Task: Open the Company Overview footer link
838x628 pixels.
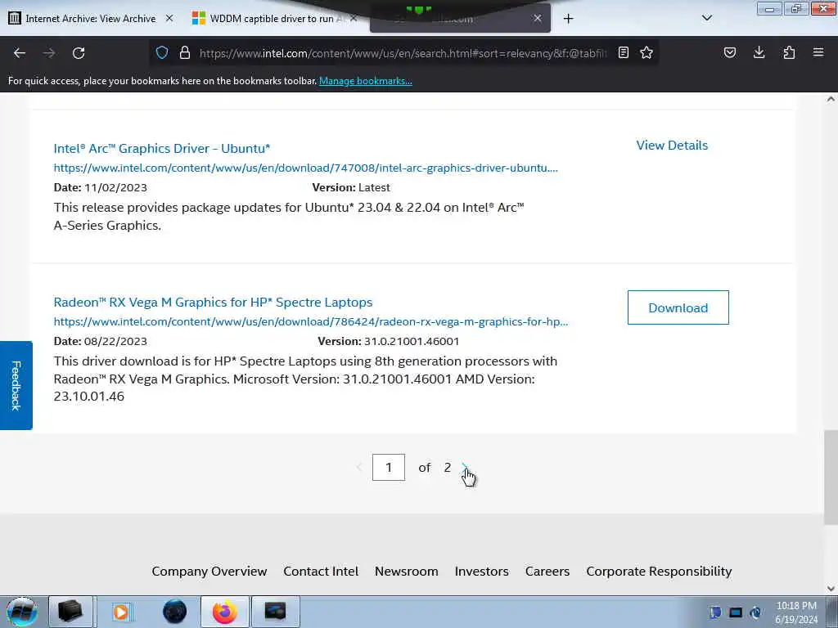Action: pos(209,571)
